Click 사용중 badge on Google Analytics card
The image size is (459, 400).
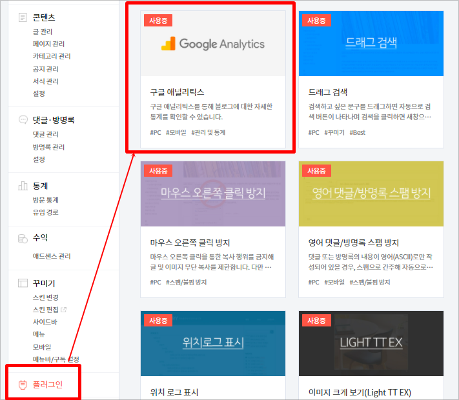[x=158, y=21]
